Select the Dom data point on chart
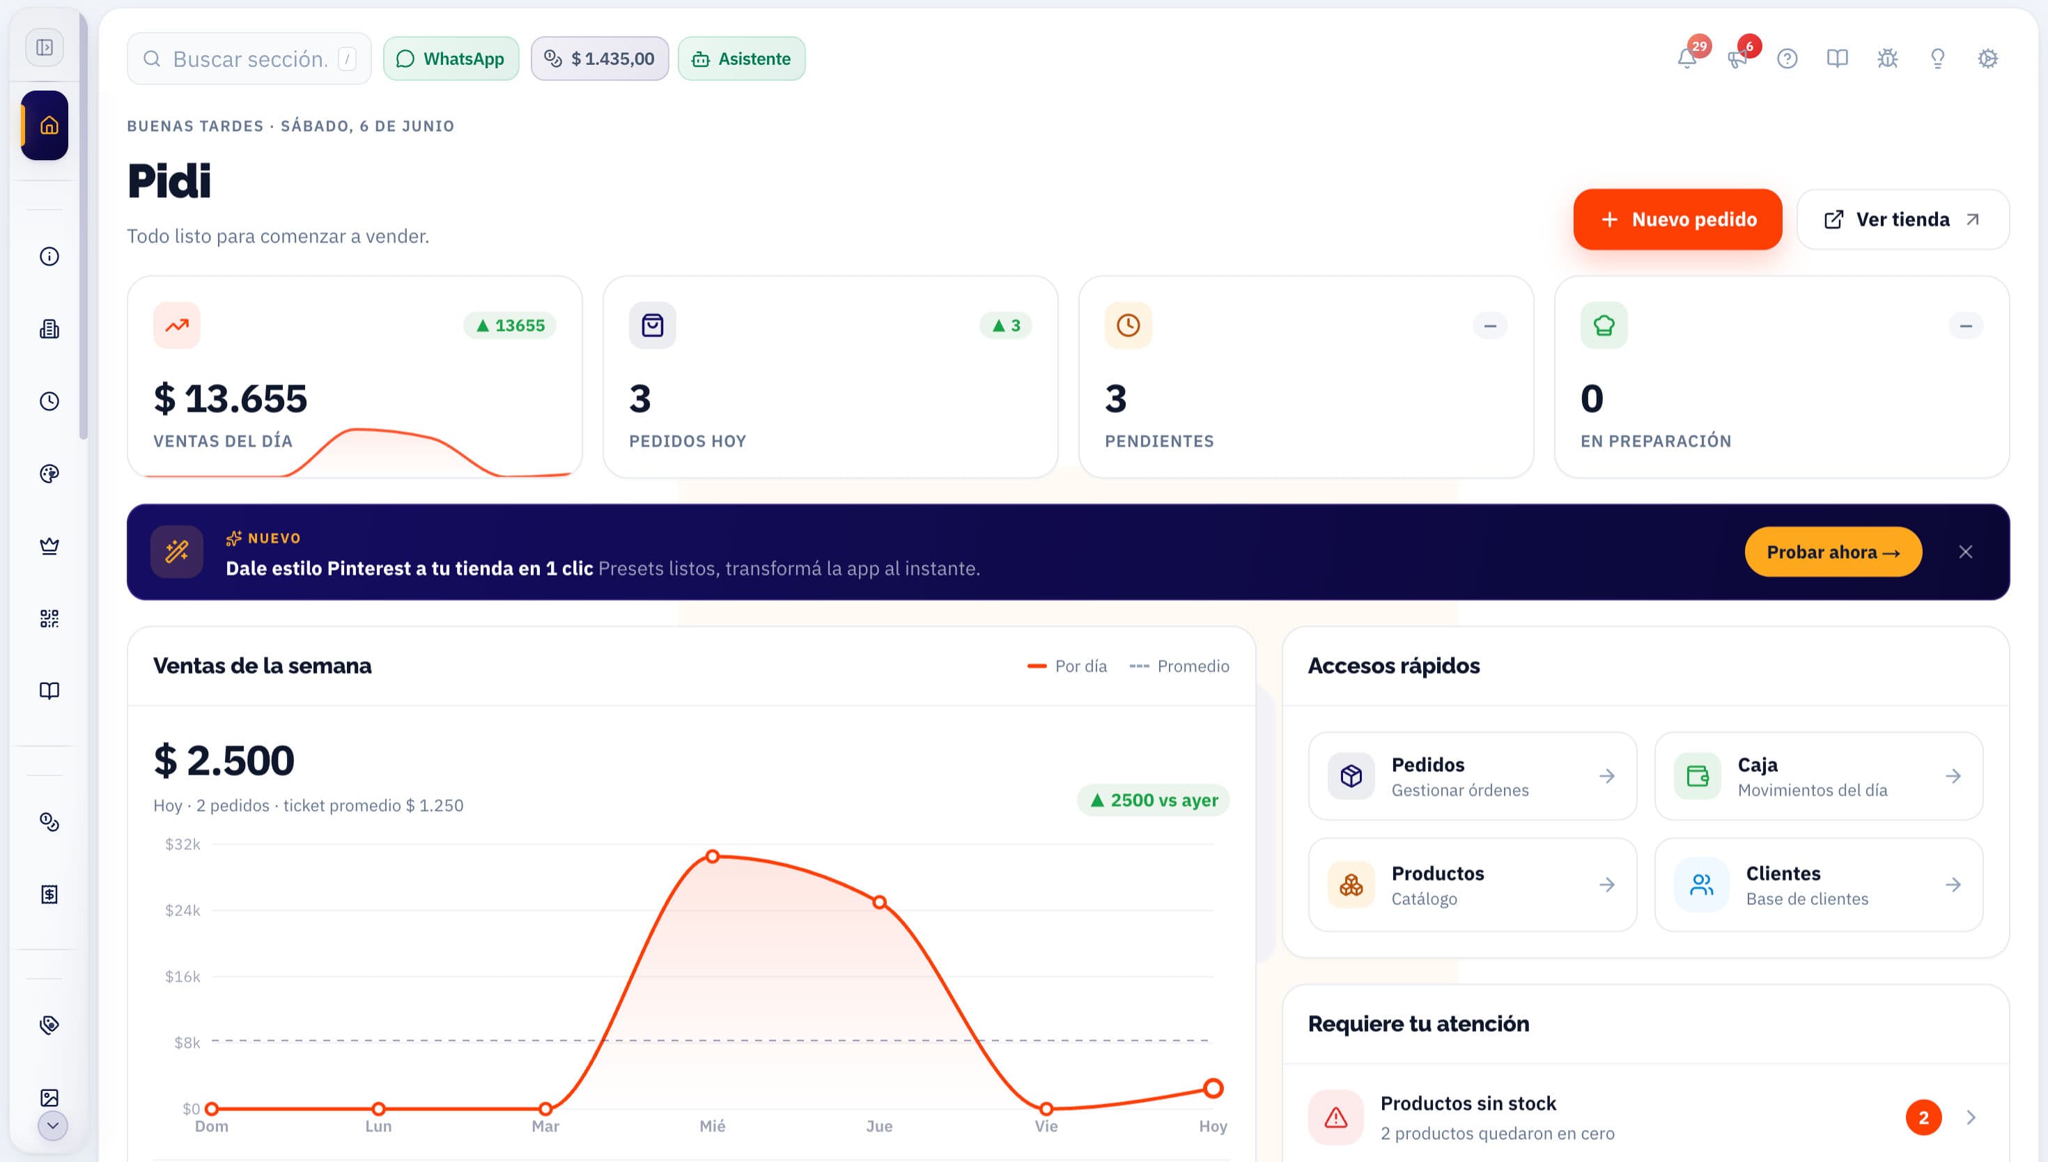The height and width of the screenshot is (1162, 2048). [212, 1108]
